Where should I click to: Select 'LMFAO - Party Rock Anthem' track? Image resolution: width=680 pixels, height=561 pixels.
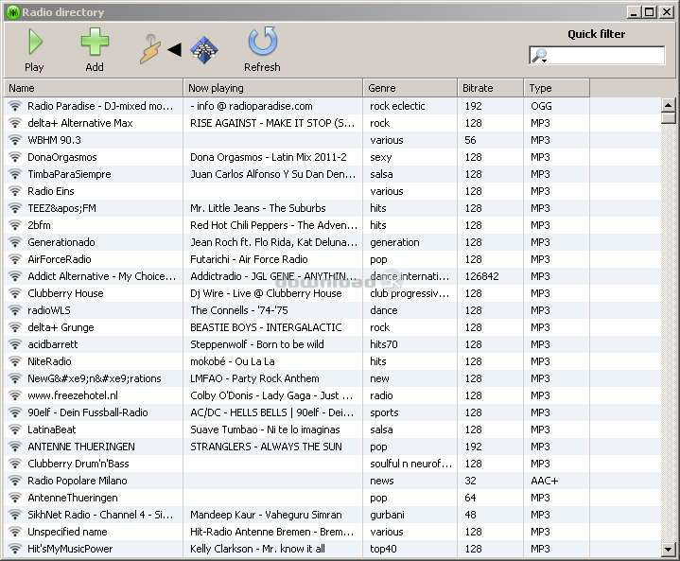[x=254, y=378]
